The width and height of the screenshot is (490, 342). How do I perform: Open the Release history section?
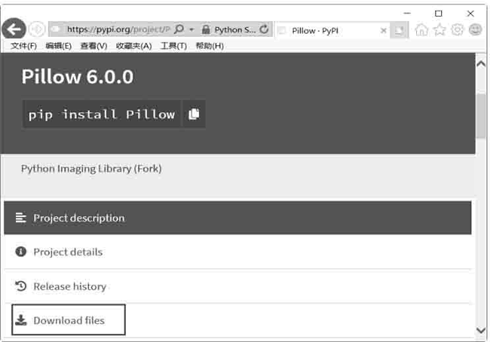point(237,286)
